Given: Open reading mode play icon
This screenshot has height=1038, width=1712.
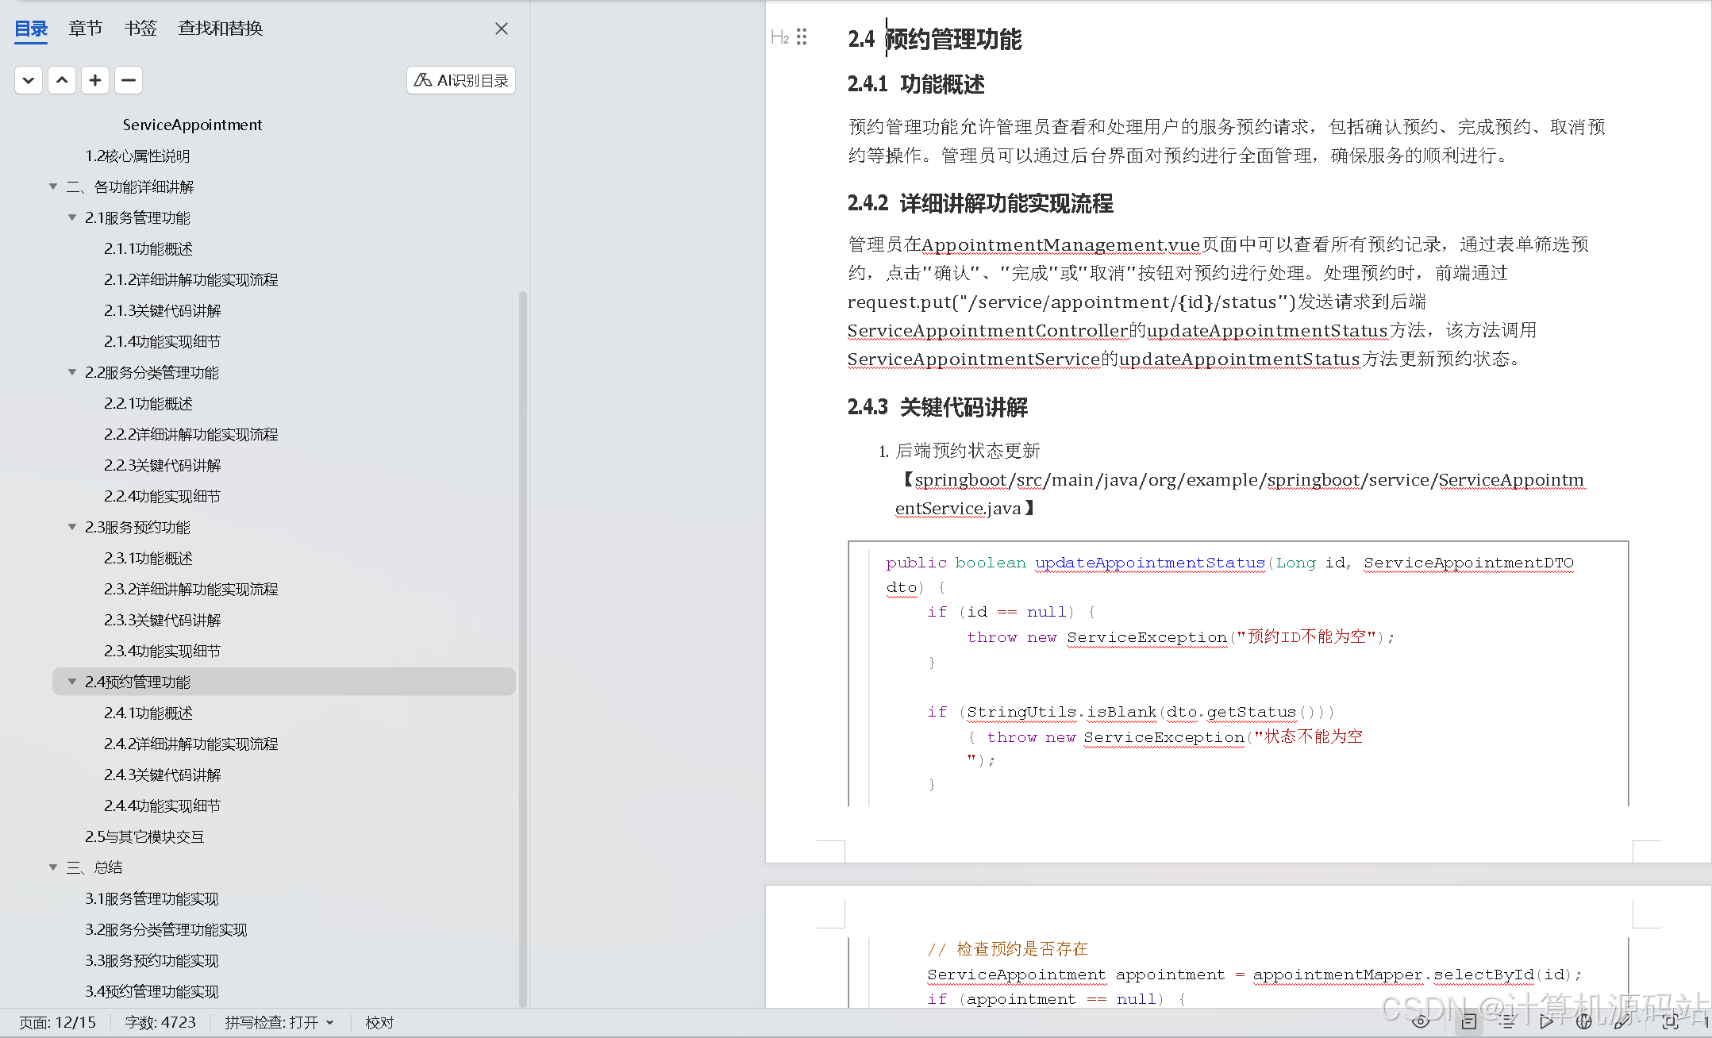Looking at the screenshot, I should (x=1546, y=1021).
